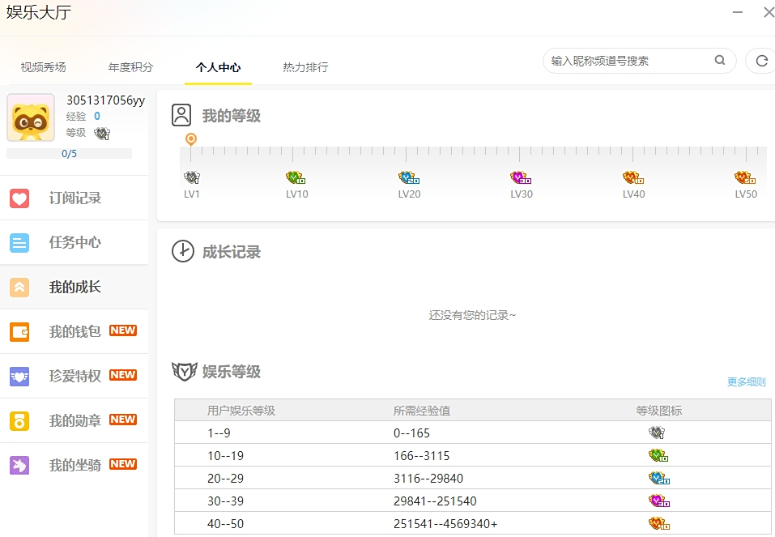
Task: Click the 珍爱特权 winged heart icon
Action: pos(19,376)
